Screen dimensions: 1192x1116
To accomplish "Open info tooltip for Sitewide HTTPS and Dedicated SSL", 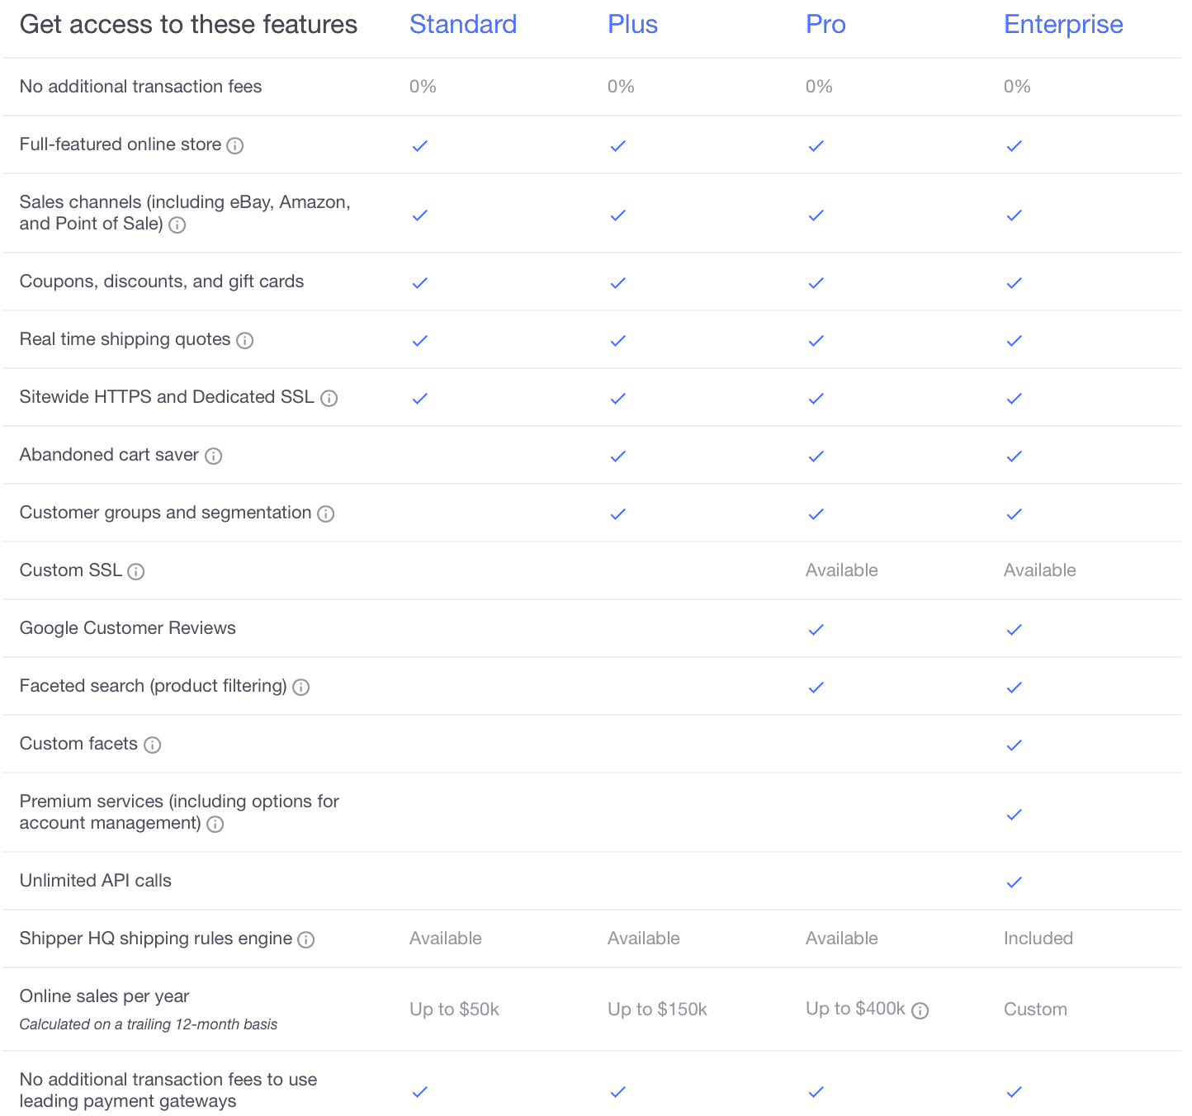I will (x=329, y=399).
